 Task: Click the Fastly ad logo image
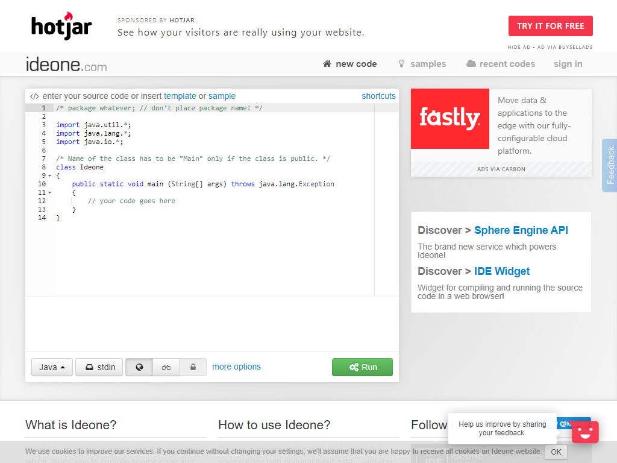click(x=449, y=119)
